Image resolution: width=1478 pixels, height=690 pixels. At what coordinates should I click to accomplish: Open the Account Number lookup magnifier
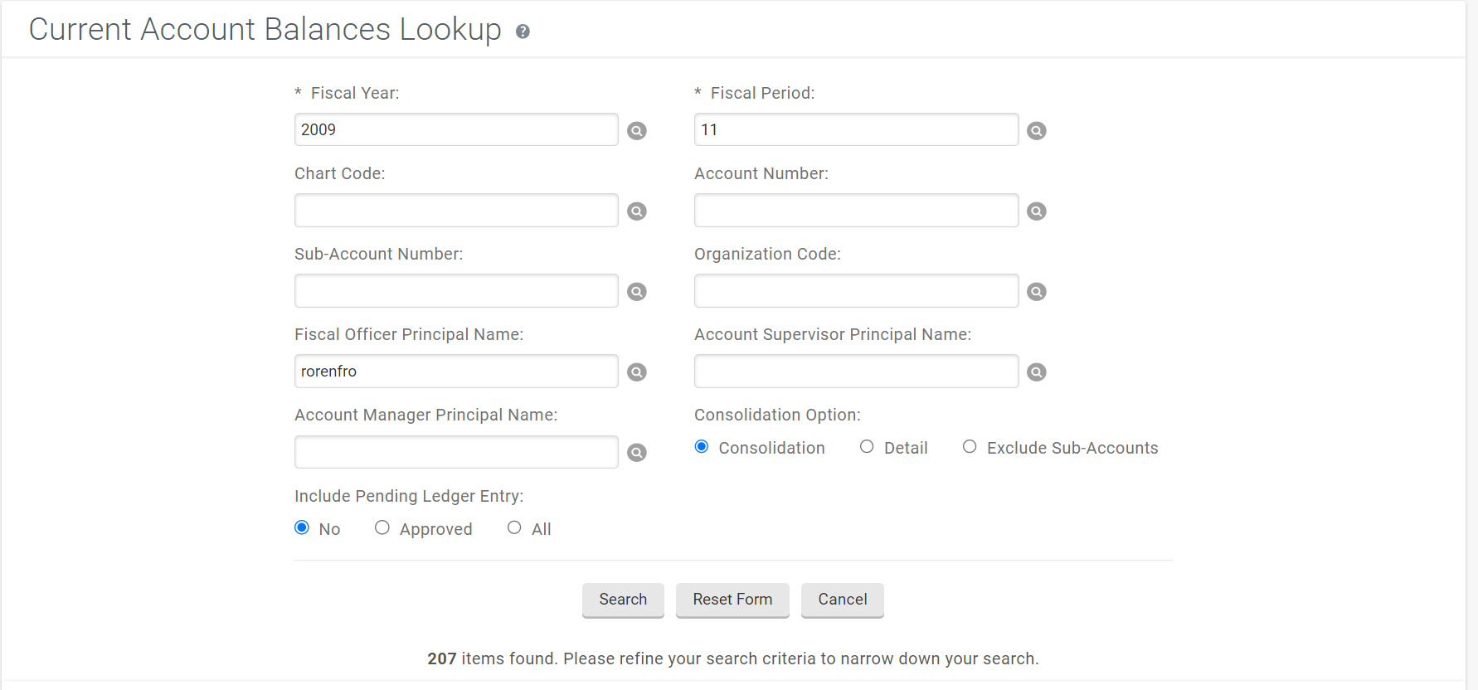(x=1037, y=211)
